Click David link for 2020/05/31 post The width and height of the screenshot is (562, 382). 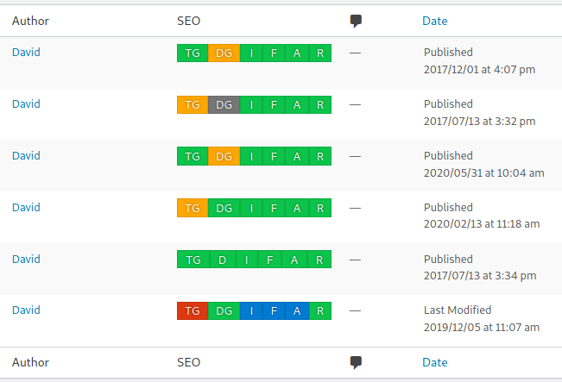click(x=26, y=156)
